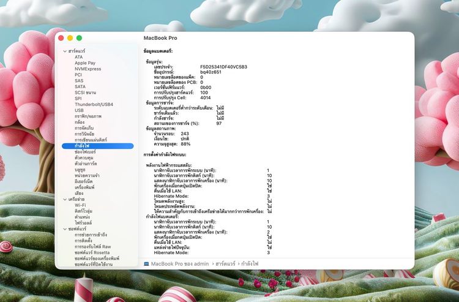Click the firmware version value 0b00
Image resolution: width=459 pixels, height=302 pixels.
tap(206, 87)
